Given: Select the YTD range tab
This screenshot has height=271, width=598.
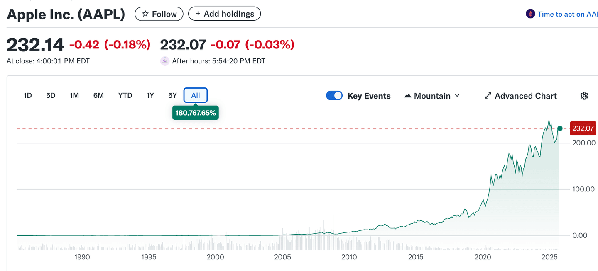Looking at the screenshot, I should point(125,96).
